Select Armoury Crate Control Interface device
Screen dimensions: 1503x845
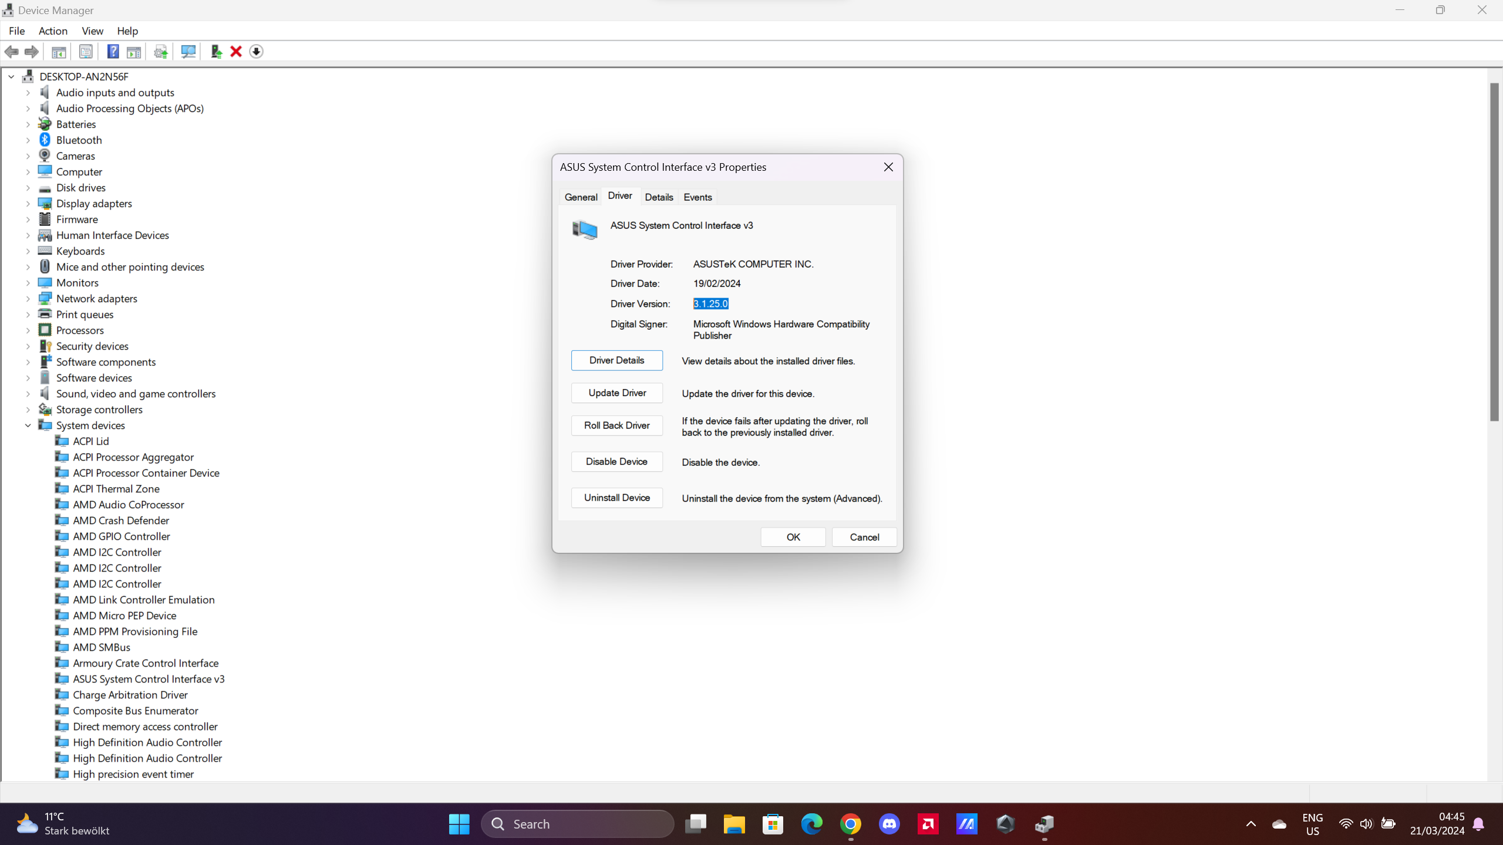pos(146,663)
